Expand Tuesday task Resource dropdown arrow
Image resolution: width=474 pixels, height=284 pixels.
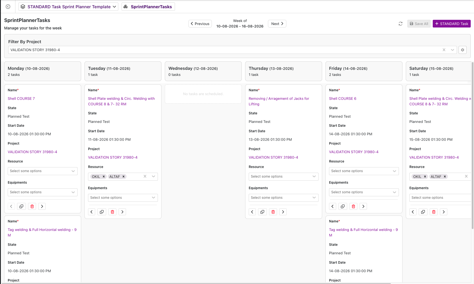coord(154,177)
